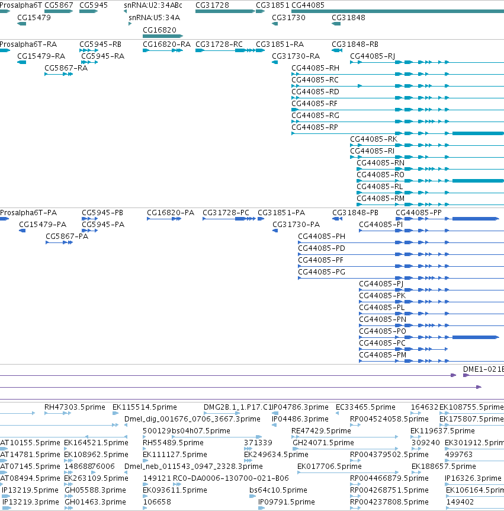Select the 500129bs04h07.5prime EST label

[187, 431]
